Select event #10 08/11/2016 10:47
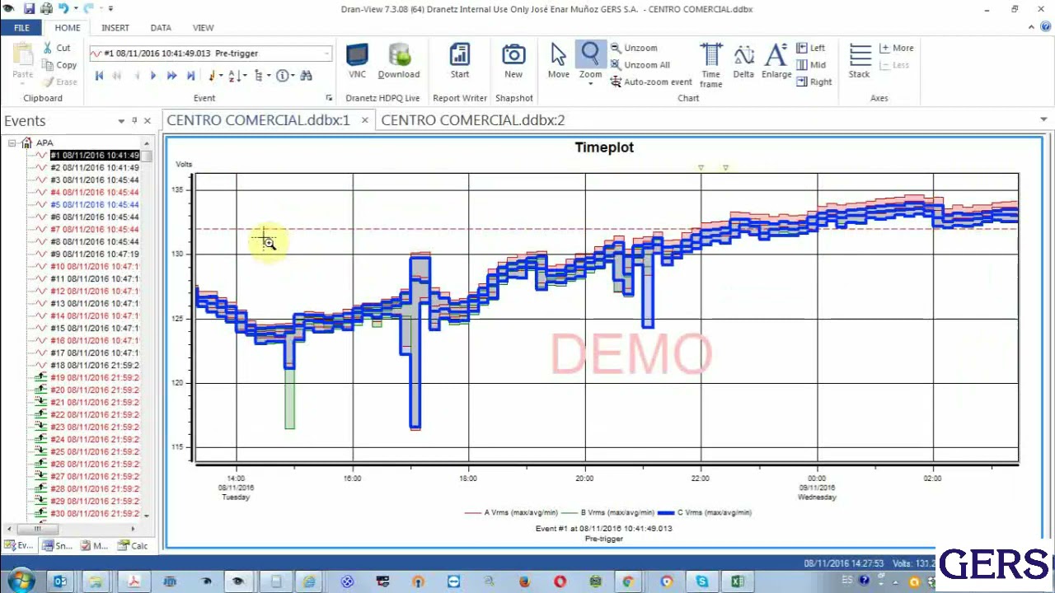 tap(94, 267)
